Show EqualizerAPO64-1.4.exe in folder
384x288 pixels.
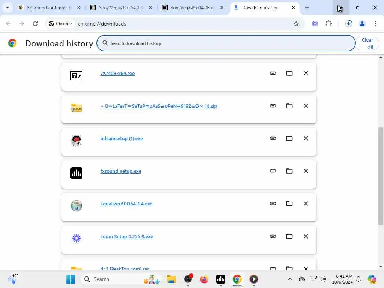pos(289,204)
